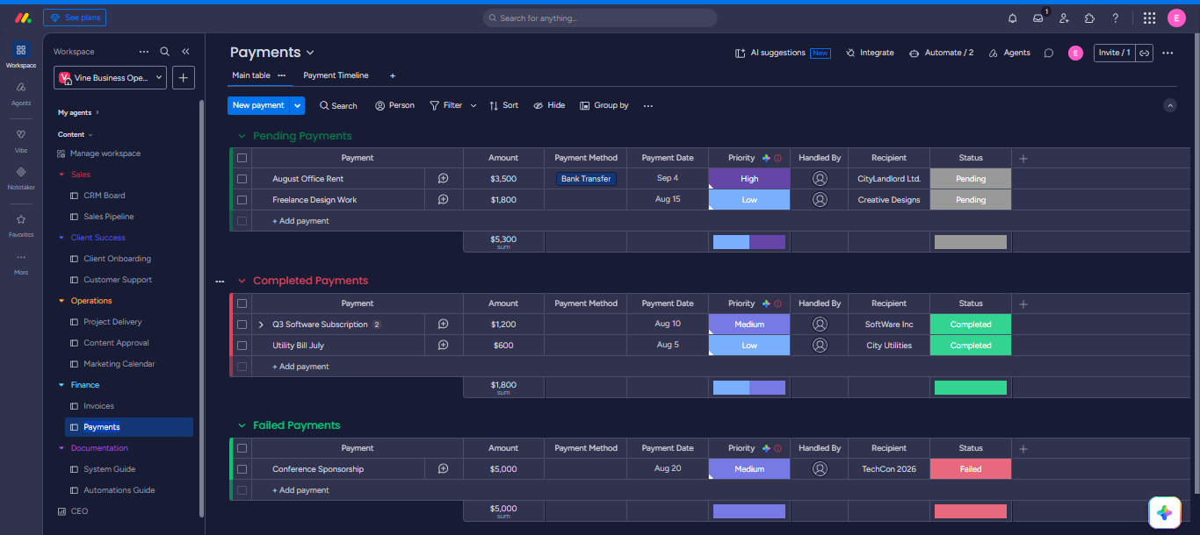Select all in Pending Payments header checkbox
Screen dimensions: 1200x535
coord(242,158)
